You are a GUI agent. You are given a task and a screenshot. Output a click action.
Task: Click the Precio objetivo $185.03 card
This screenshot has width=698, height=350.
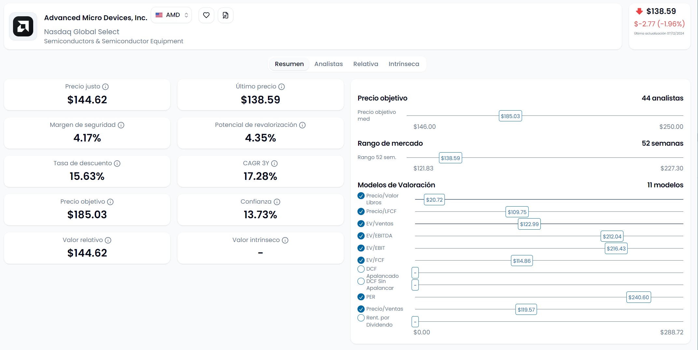(x=87, y=210)
